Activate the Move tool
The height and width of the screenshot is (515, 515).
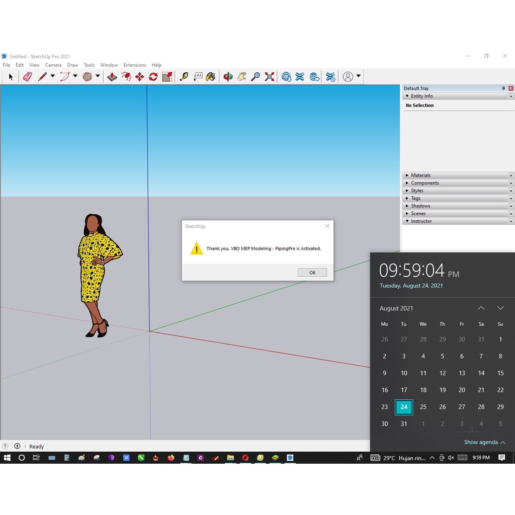tap(139, 76)
